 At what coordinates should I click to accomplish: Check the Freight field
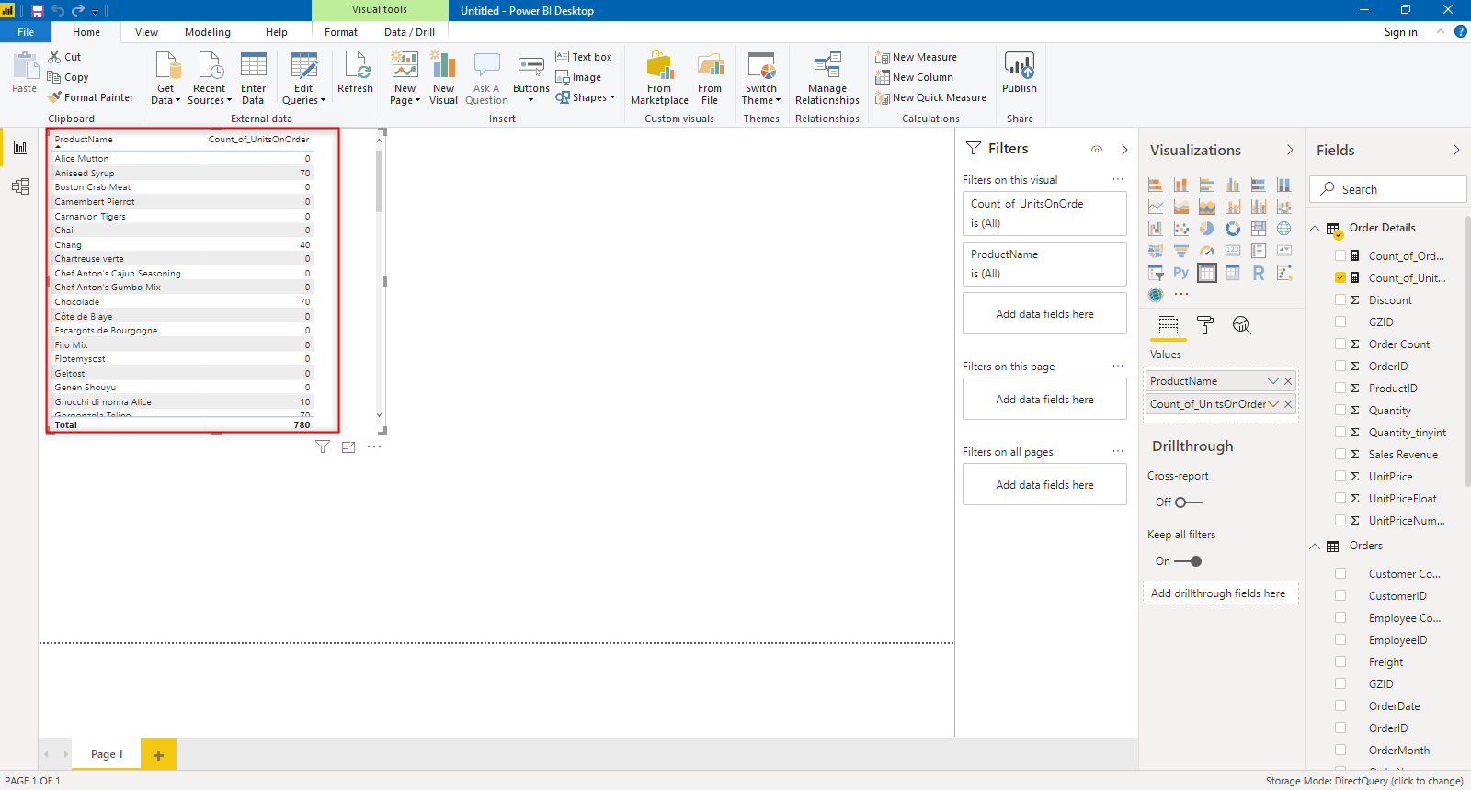[x=1340, y=662]
